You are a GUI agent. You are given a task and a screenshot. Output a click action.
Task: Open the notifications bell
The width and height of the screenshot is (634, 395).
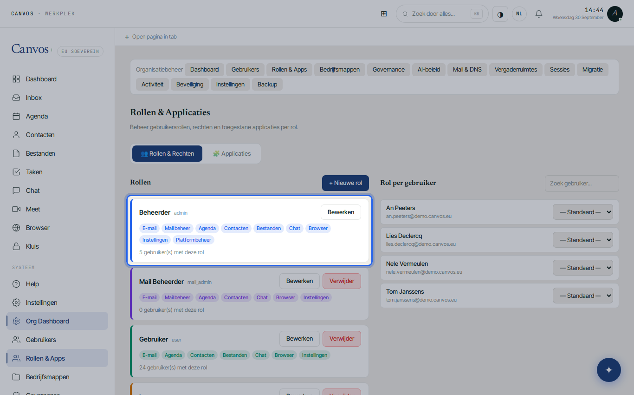click(539, 14)
